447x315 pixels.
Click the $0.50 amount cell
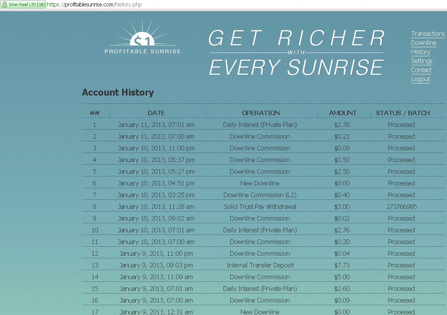(342, 160)
